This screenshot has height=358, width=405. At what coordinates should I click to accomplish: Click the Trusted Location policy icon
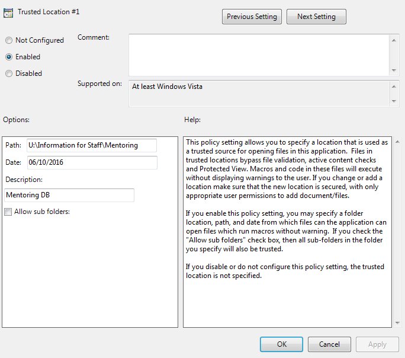(x=8, y=14)
